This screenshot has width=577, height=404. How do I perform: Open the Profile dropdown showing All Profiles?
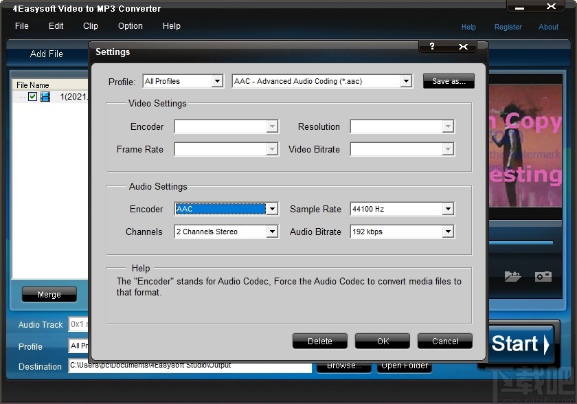point(217,80)
